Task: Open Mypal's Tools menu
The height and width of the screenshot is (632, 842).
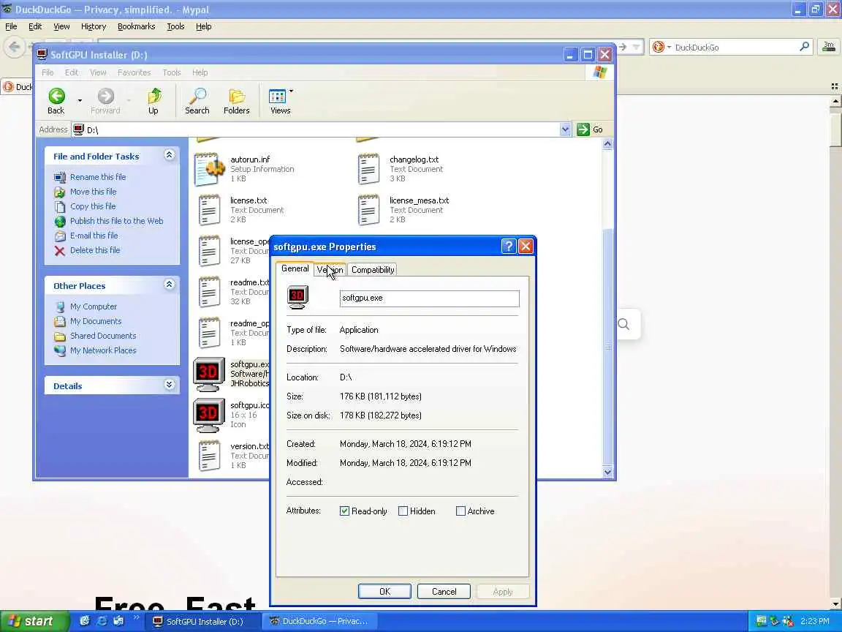Action: [175, 26]
